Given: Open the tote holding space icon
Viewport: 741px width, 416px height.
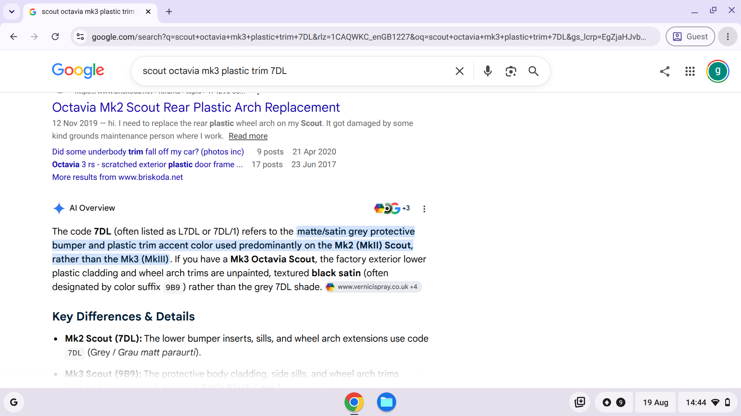Looking at the screenshot, I should [x=580, y=402].
